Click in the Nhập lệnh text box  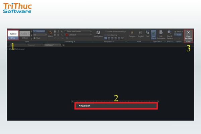116,106
